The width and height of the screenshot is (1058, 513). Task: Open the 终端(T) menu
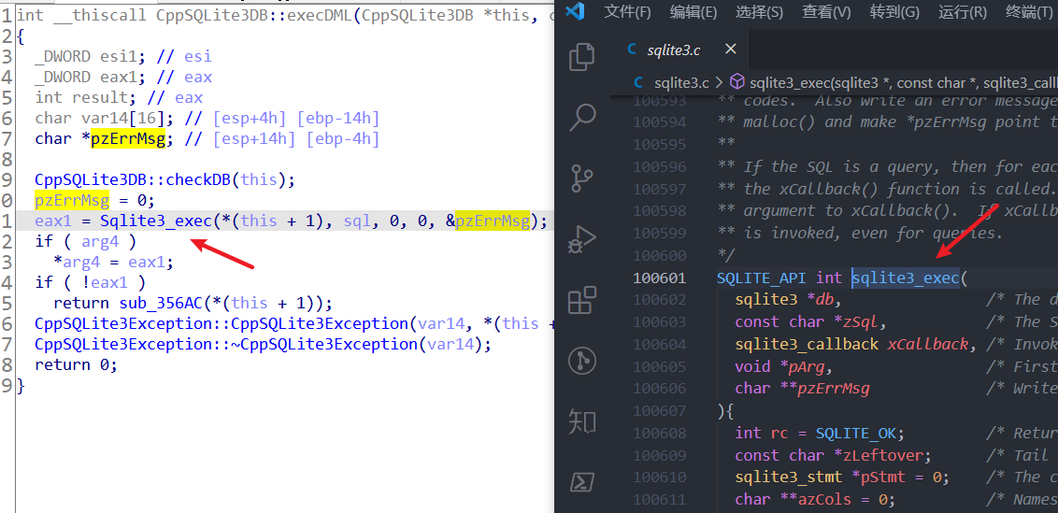pyautogui.click(x=1029, y=11)
